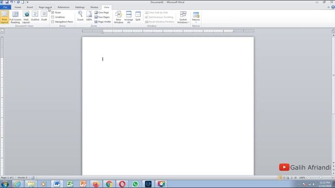Open the Windows Start menu

pos(5,184)
